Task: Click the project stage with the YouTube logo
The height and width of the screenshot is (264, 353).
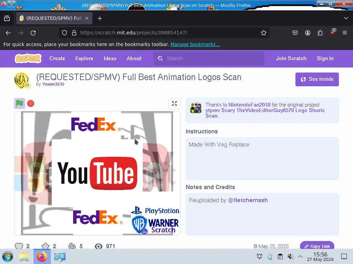Action: [x=97, y=173]
